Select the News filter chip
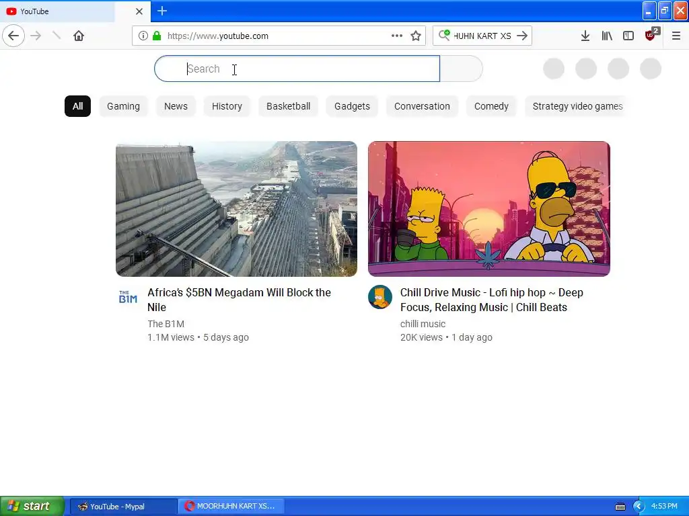The height and width of the screenshot is (516, 689). (x=176, y=106)
